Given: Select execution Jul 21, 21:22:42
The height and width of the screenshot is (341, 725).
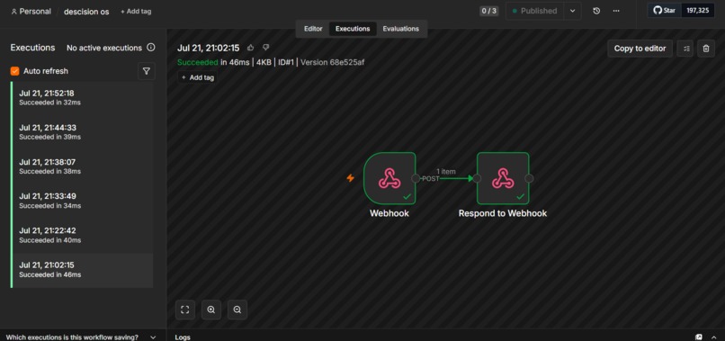Looking at the screenshot, I should (x=82, y=235).
